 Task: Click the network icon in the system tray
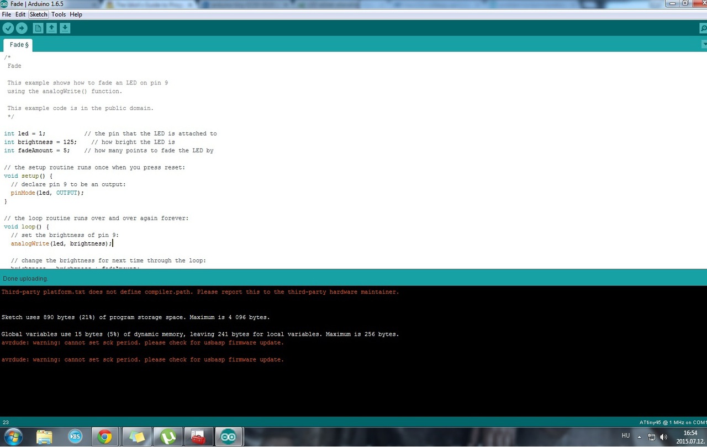tap(652, 437)
